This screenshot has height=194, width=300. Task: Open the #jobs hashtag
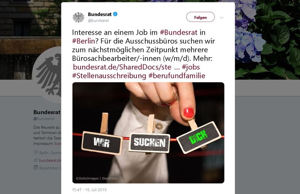coord(191,67)
